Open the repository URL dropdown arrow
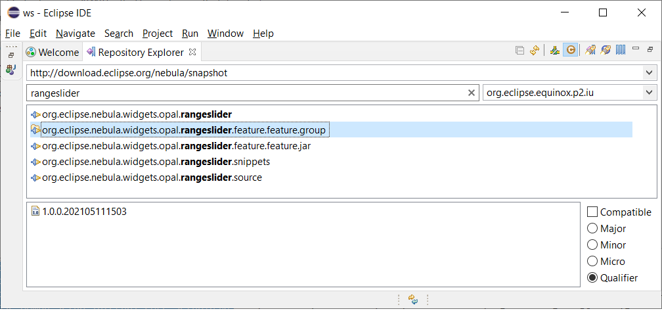 (649, 73)
